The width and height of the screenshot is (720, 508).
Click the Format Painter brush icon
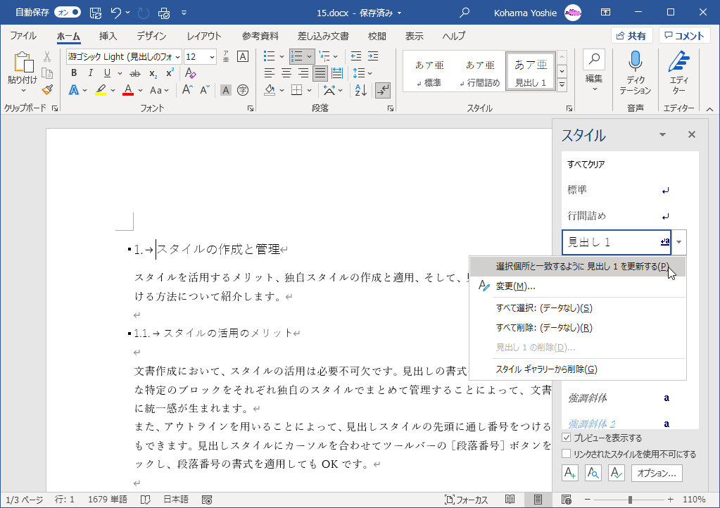[x=47, y=89]
